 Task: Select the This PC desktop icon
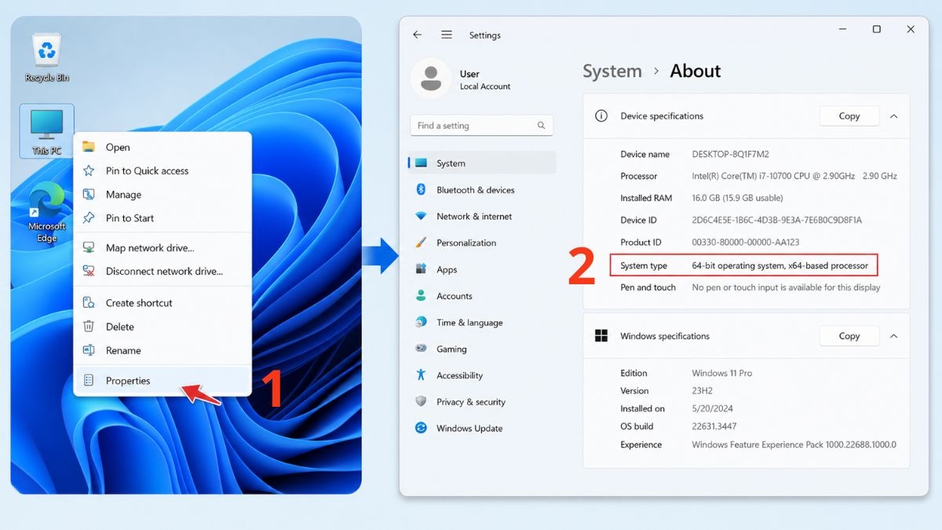pyautogui.click(x=46, y=131)
